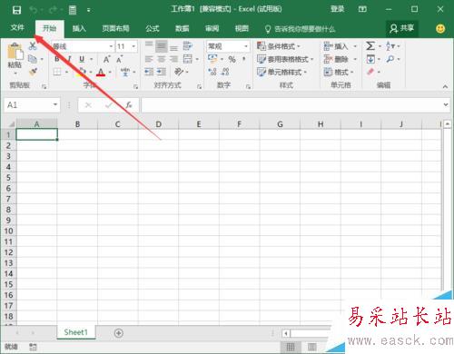Toggle Italic formatting
The width and height of the screenshot is (454, 354).
point(69,59)
